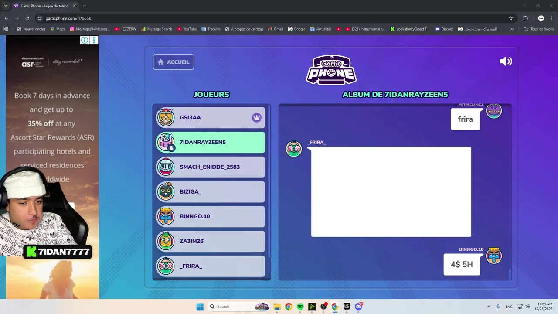This screenshot has height=314, width=558.
Task: Open the Actualités bookmark
Action: (321, 29)
